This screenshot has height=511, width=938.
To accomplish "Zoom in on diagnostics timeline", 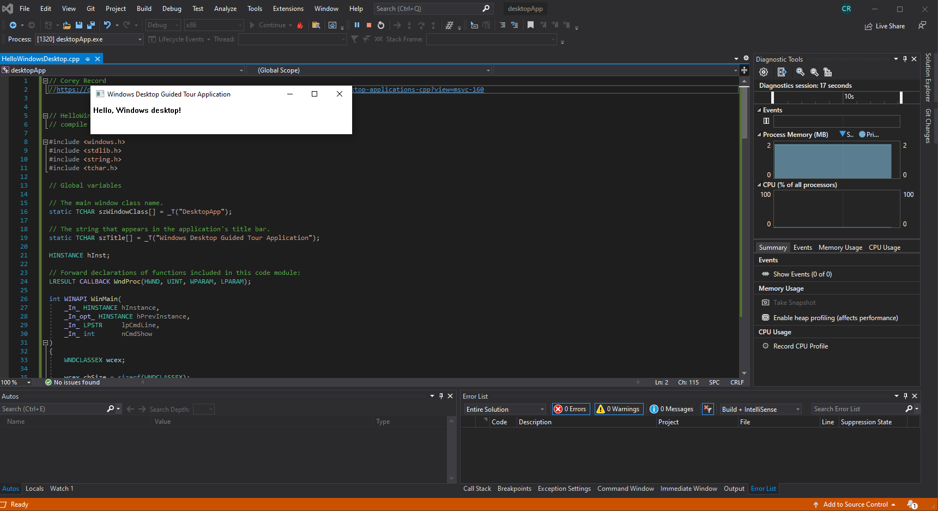I will point(800,72).
